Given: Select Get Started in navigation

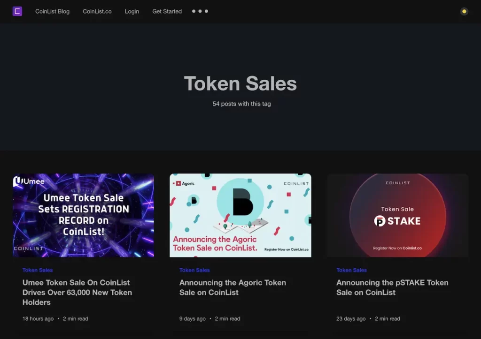Looking at the screenshot, I should (167, 11).
